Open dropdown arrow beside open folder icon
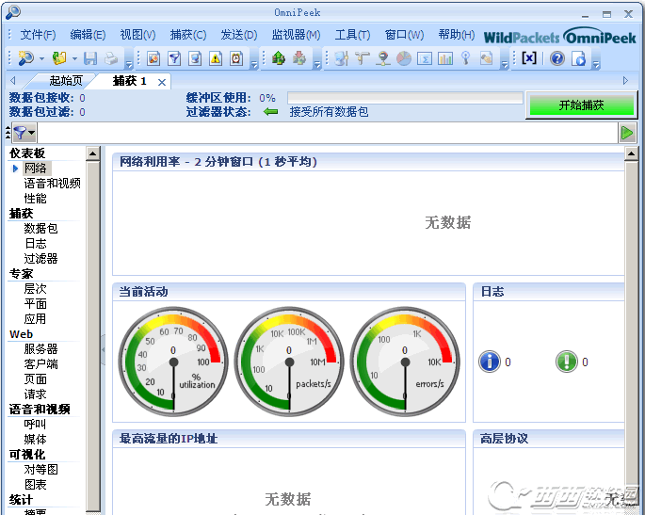 (74, 58)
